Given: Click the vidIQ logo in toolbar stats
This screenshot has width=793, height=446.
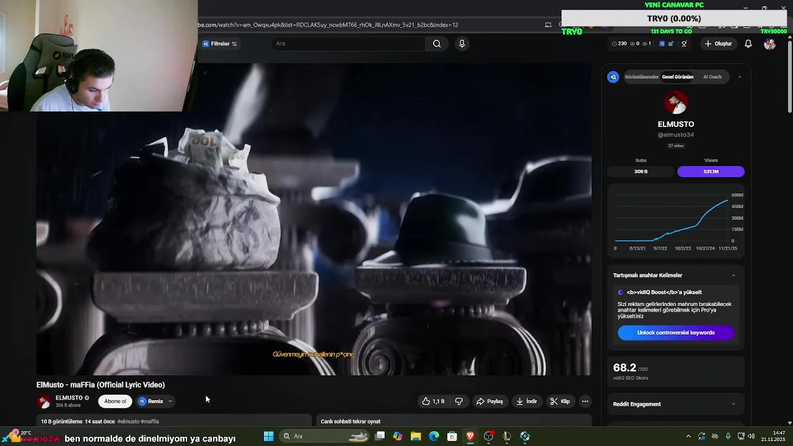Looking at the screenshot, I should [662, 43].
